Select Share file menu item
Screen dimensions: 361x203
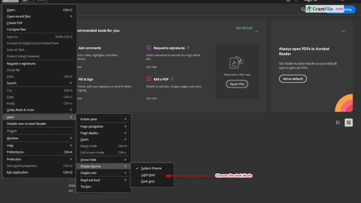[39, 70]
